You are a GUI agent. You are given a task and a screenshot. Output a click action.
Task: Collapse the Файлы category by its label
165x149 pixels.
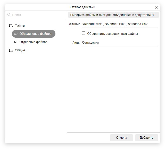coord(20,26)
